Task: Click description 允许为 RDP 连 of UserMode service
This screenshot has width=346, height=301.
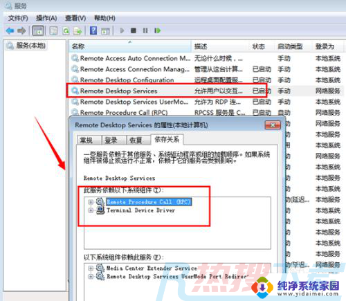Action: pyautogui.click(x=217, y=102)
